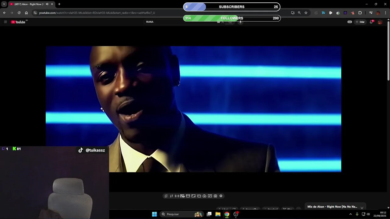Viewport: 390px width, 219px height.
Task: Go to YouTube home via logo
Action: click(x=18, y=22)
